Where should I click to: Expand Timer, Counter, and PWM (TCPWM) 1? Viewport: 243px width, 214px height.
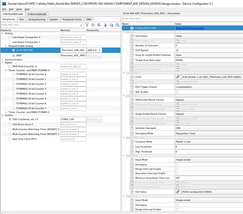[x=6, y=112]
